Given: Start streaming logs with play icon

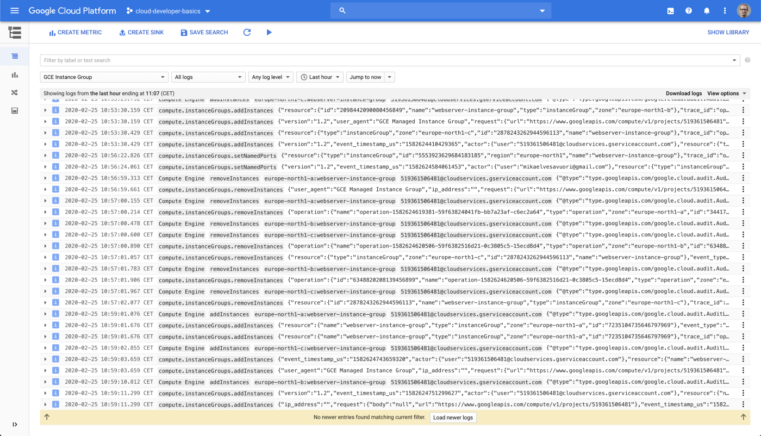Looking at the screenshot, I should (269, 33).
